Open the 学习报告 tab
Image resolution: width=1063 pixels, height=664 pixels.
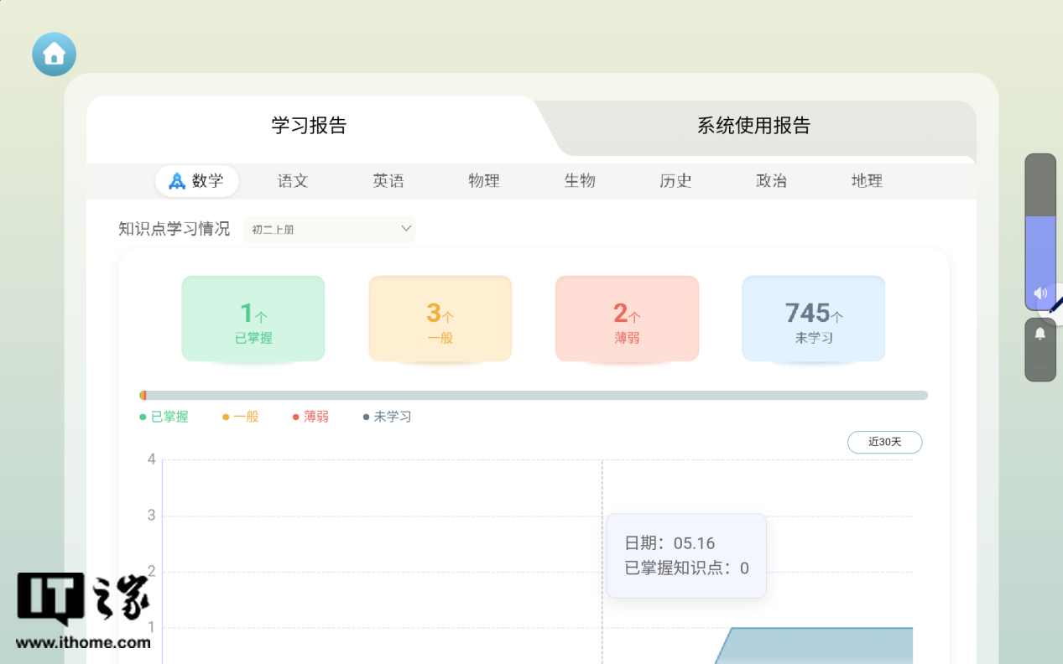pyautogui.click(x=309, y=126)
